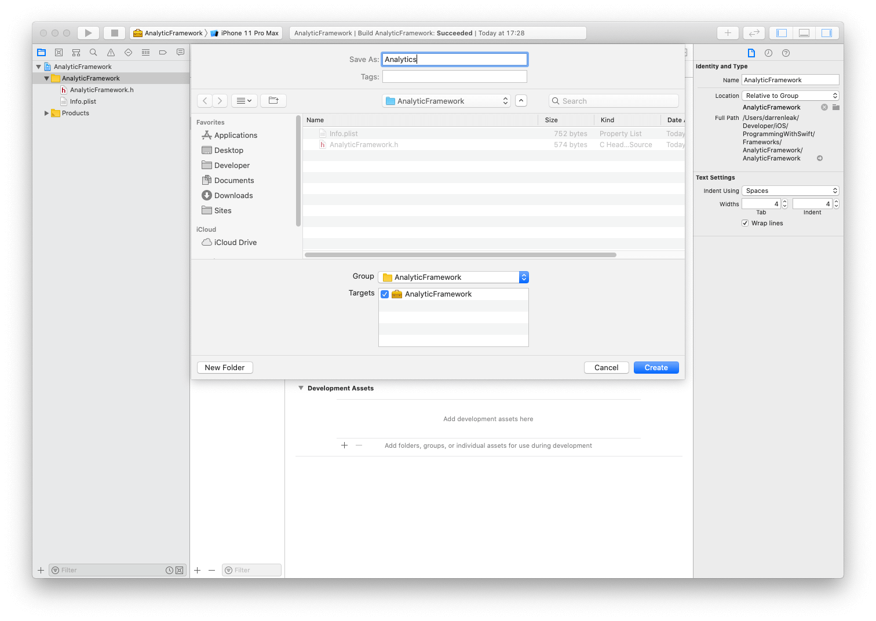Open the AnalyticFramework scheme selector
The image size is (876, 621).
point(168,33)
